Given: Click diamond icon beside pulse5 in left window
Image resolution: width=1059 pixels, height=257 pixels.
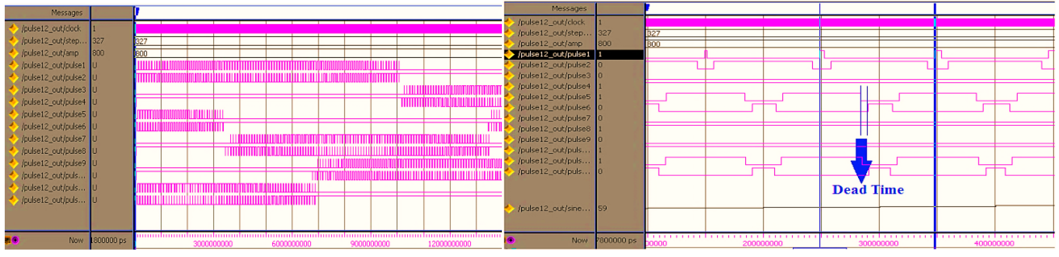Looking at the screenshot, I should tap(14, 114).
